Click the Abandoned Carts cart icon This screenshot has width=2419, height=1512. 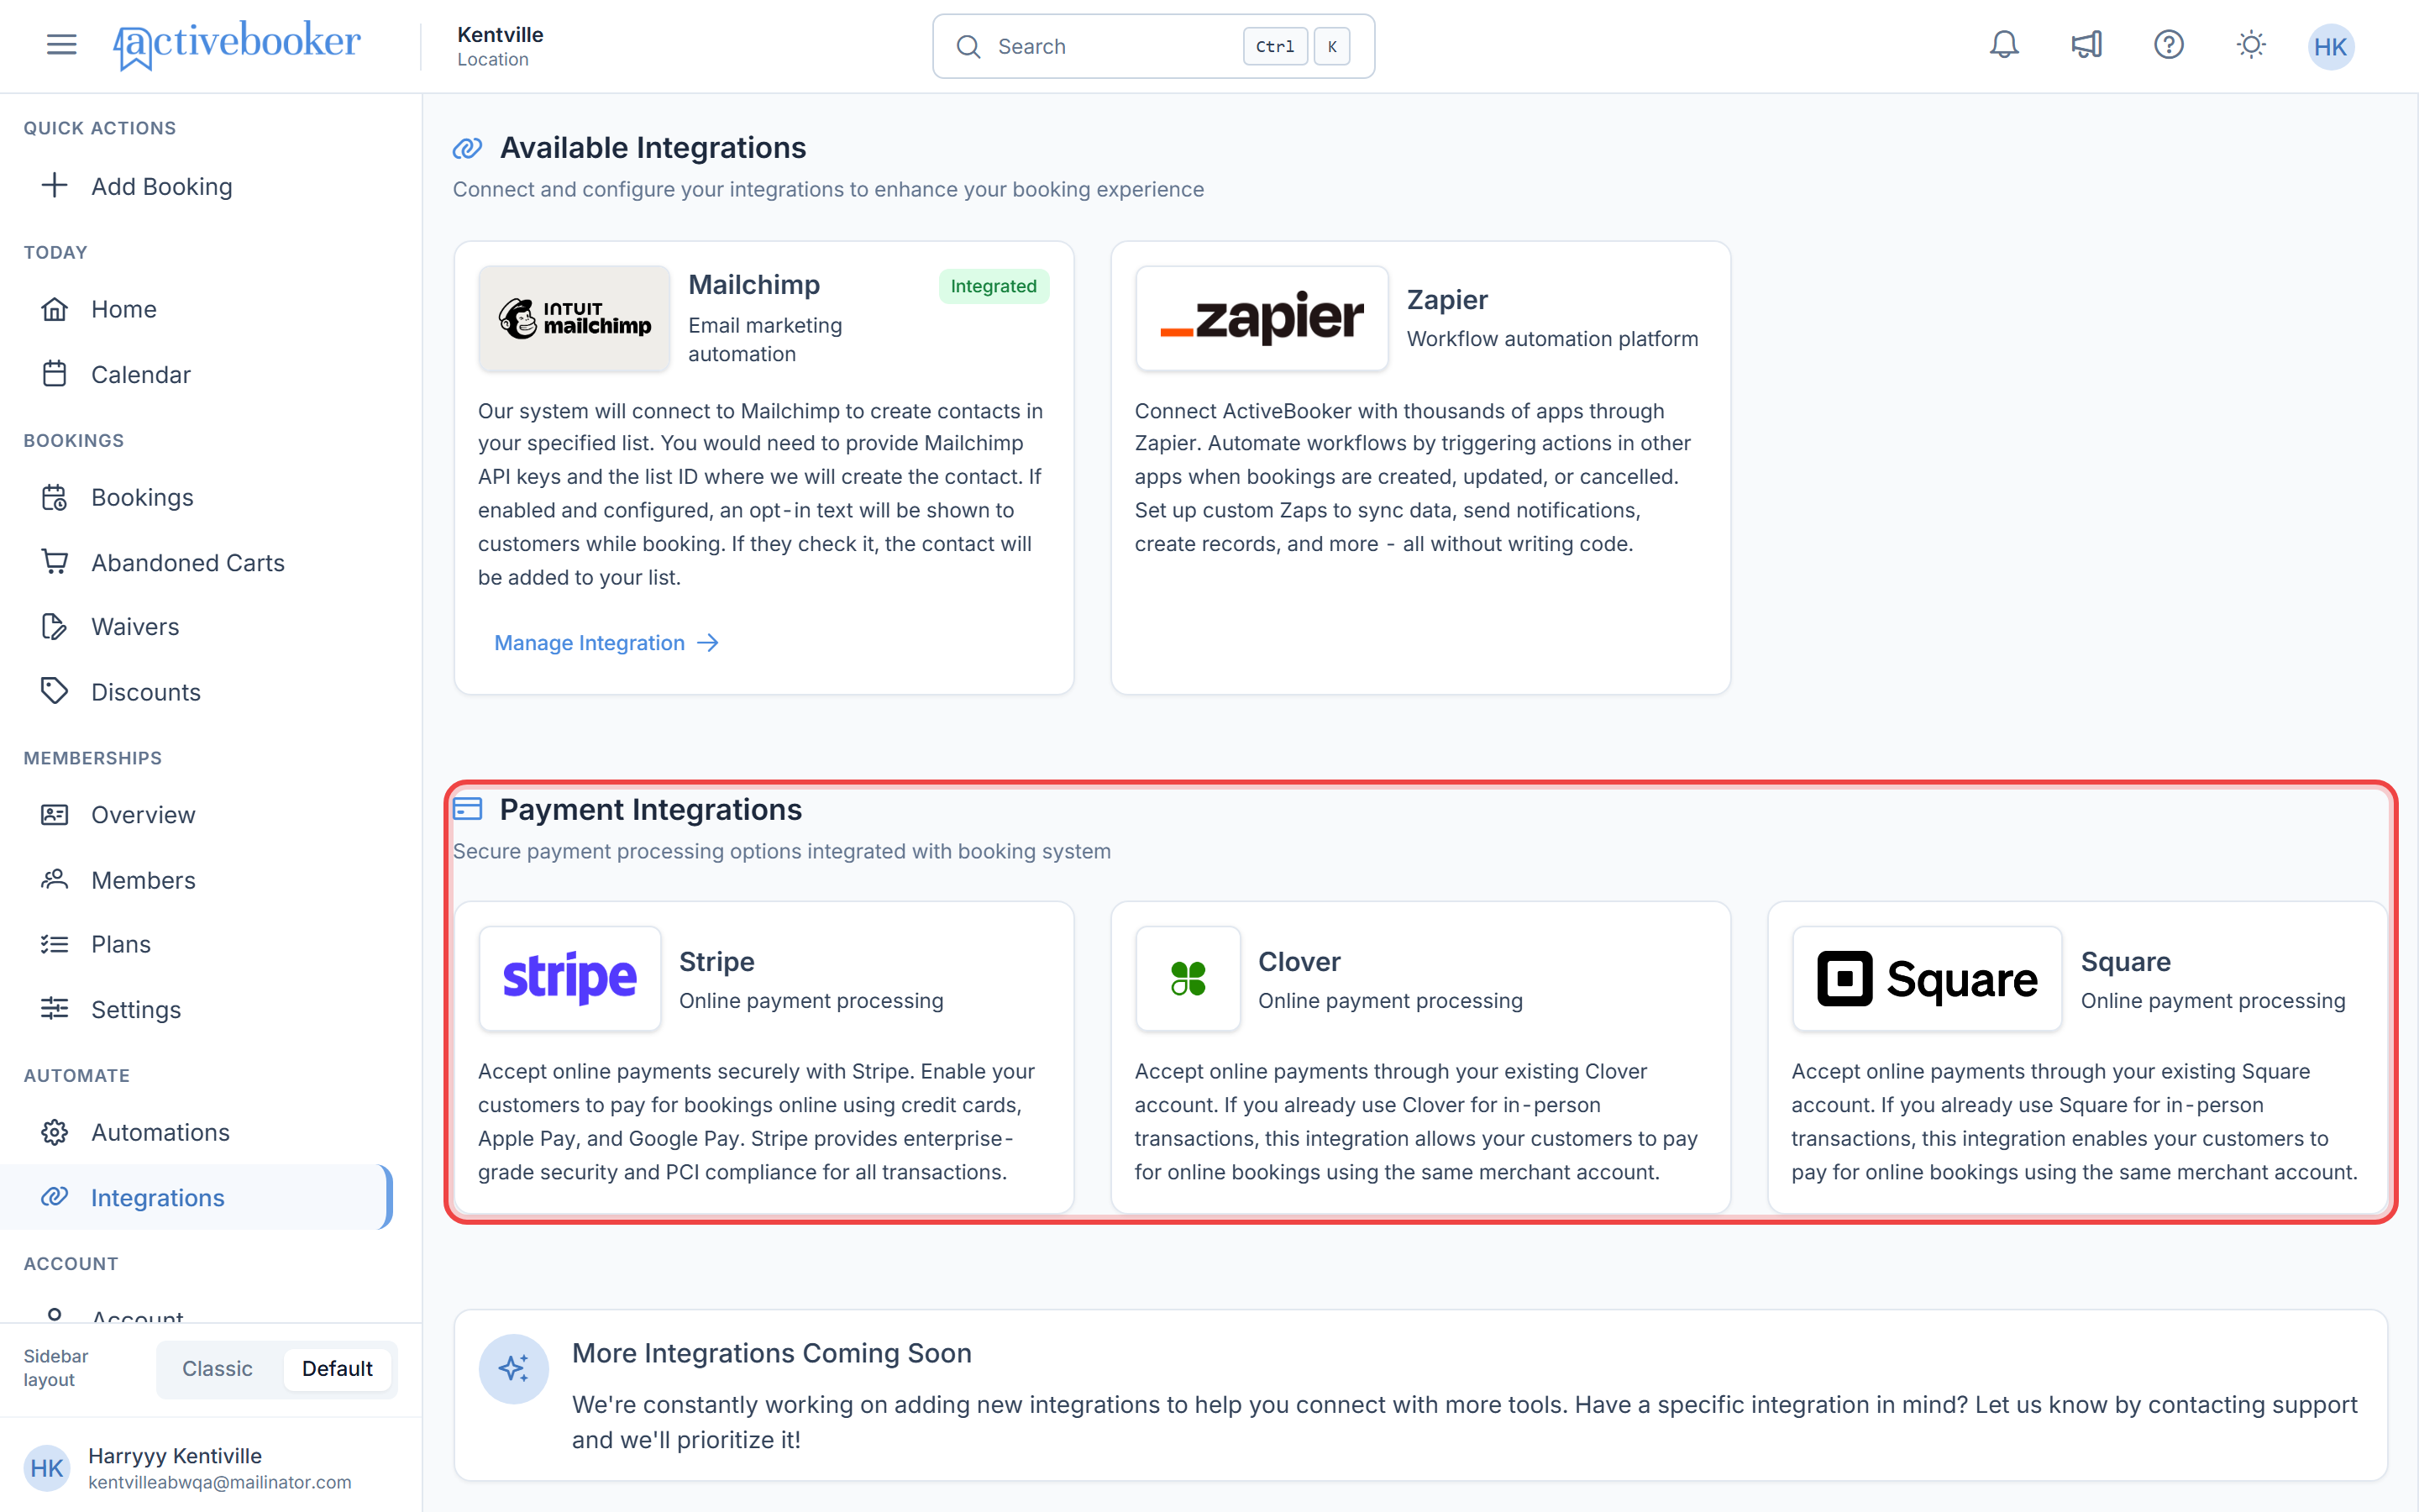(55, 562)
